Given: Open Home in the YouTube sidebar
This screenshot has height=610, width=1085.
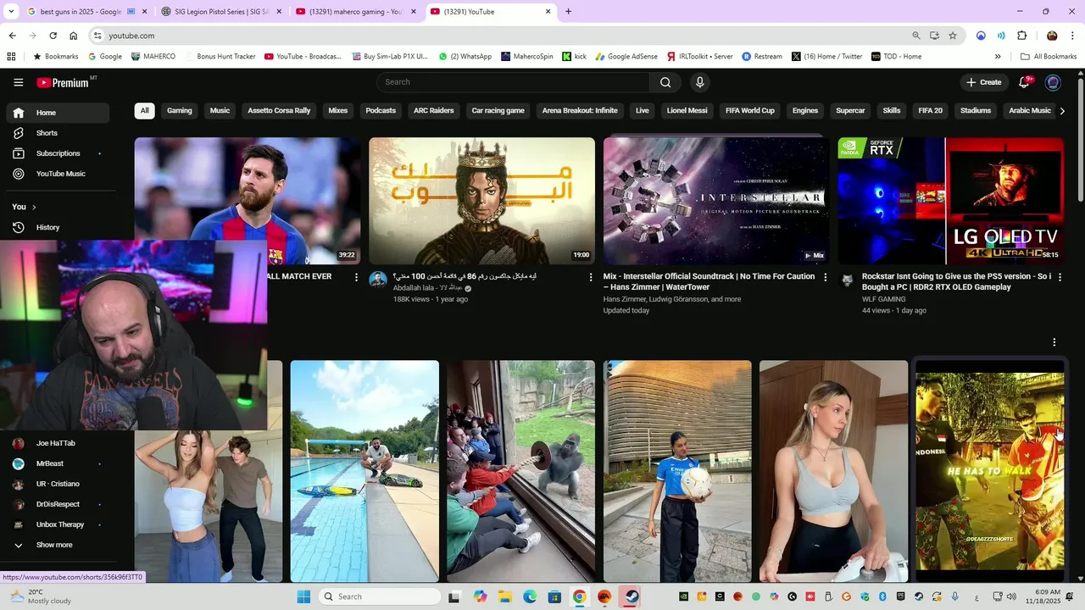Looking at the screenshot, I should [58, 113].
